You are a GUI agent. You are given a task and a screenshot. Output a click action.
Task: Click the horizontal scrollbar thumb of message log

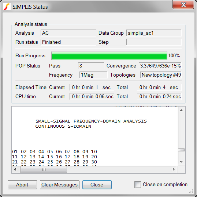[44, 170]
